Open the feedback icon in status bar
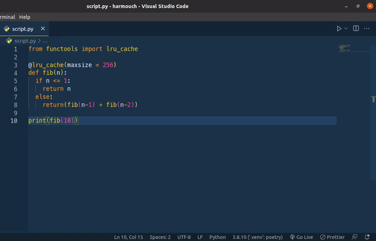 (354, 237)
